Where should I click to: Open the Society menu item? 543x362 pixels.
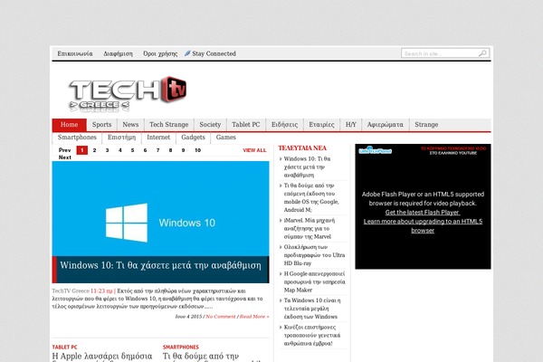point(210,125)
